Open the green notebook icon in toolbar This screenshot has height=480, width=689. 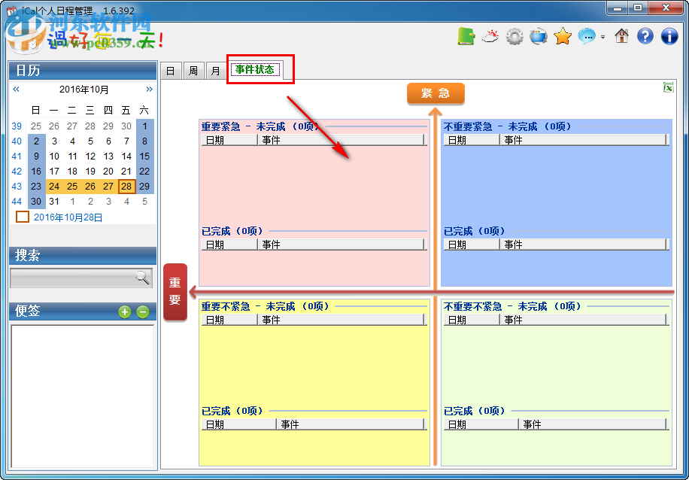(x=466, y=36)
